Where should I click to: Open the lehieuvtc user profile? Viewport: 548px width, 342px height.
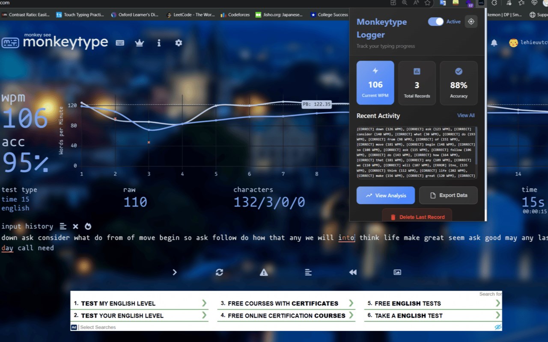(x=528, y=43)
